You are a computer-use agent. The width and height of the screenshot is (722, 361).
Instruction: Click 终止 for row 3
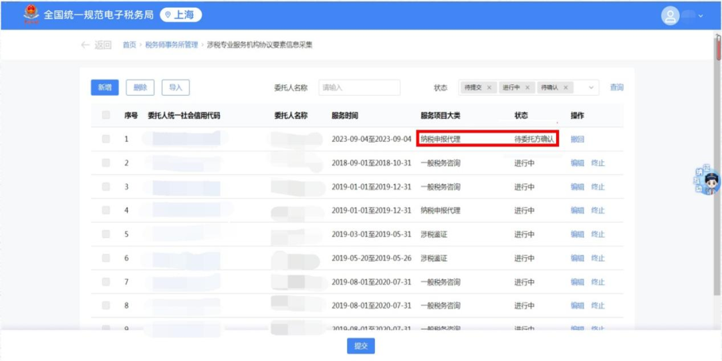tap(598, 187)
